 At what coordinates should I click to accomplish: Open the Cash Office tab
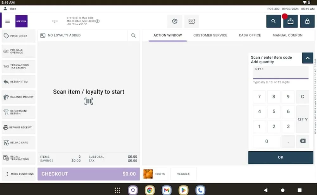tap(250, 35)
